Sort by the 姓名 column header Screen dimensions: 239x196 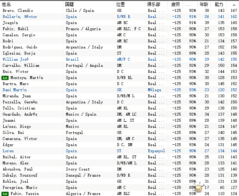pyautogui.click(x=6, y=4)
